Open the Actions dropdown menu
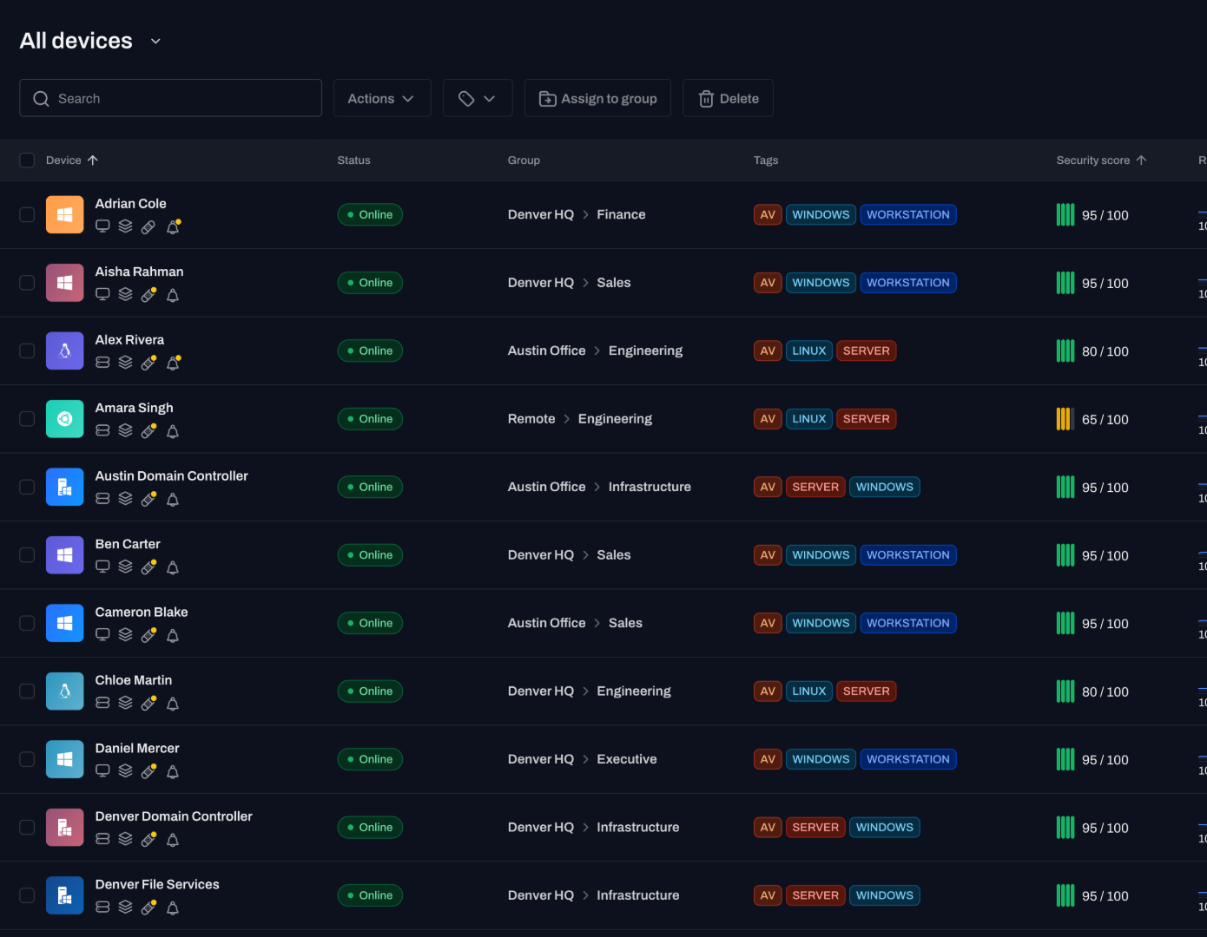 382,98
